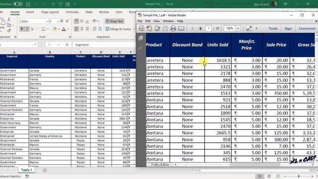
Task: Open the Formulas ribbon tab
Action: [x=72, y=12]
